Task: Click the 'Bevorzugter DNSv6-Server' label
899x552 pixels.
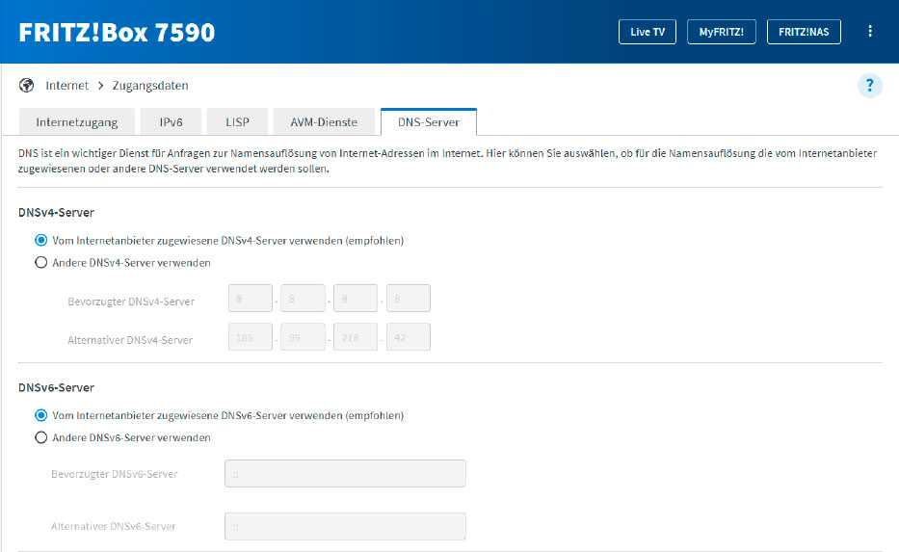Action: 115,474
